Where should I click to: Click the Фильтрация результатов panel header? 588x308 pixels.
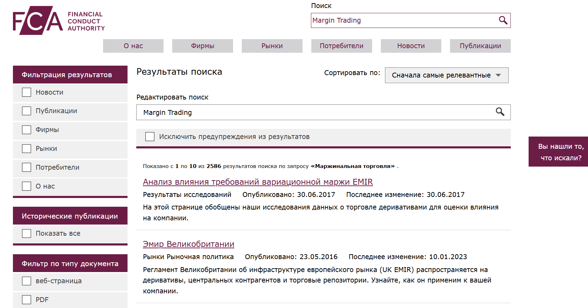click(x=70, y=74)
